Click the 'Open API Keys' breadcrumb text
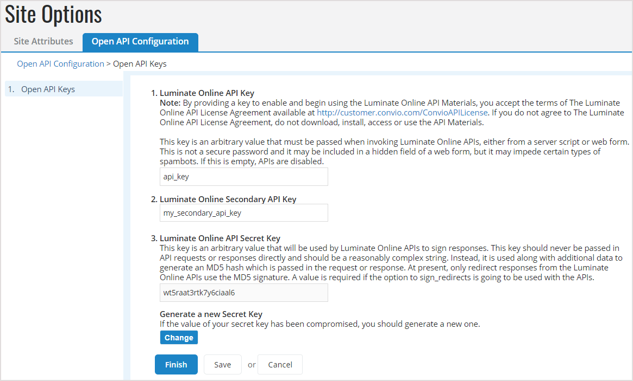Image resolution: width=633 pixels, height=381 pixels. pos(140,63)
